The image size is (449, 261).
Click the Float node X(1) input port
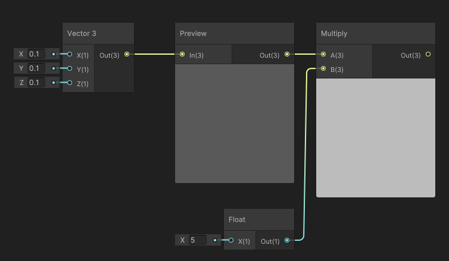[x=231, y=240]
